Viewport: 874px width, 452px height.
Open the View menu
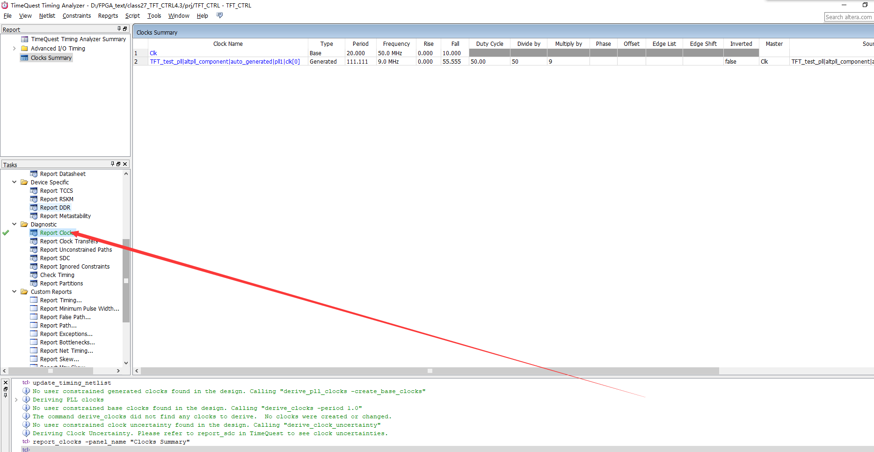(x=25, y=16)
